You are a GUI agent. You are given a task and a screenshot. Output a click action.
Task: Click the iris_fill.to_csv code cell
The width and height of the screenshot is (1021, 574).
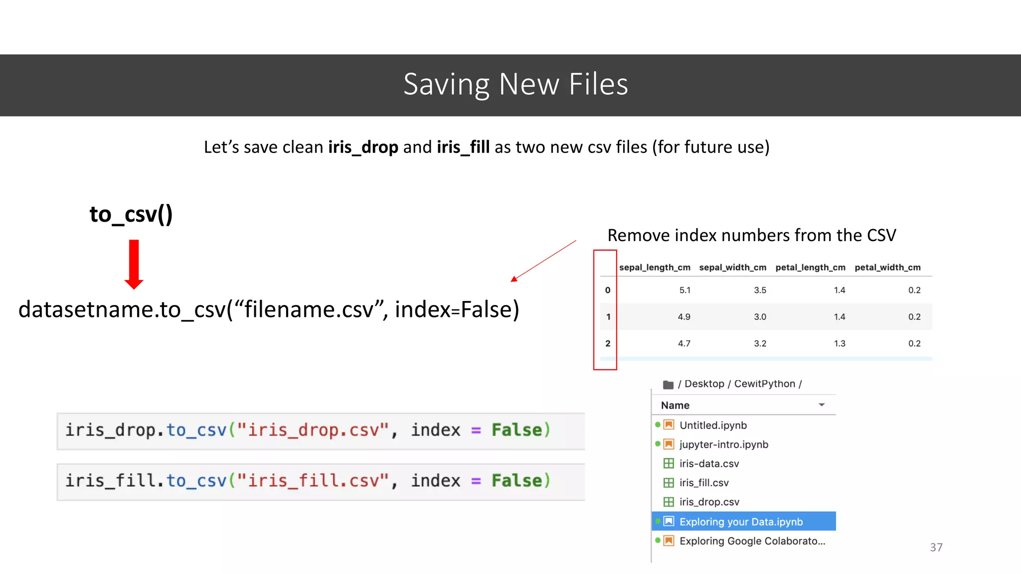pos(321,482)
